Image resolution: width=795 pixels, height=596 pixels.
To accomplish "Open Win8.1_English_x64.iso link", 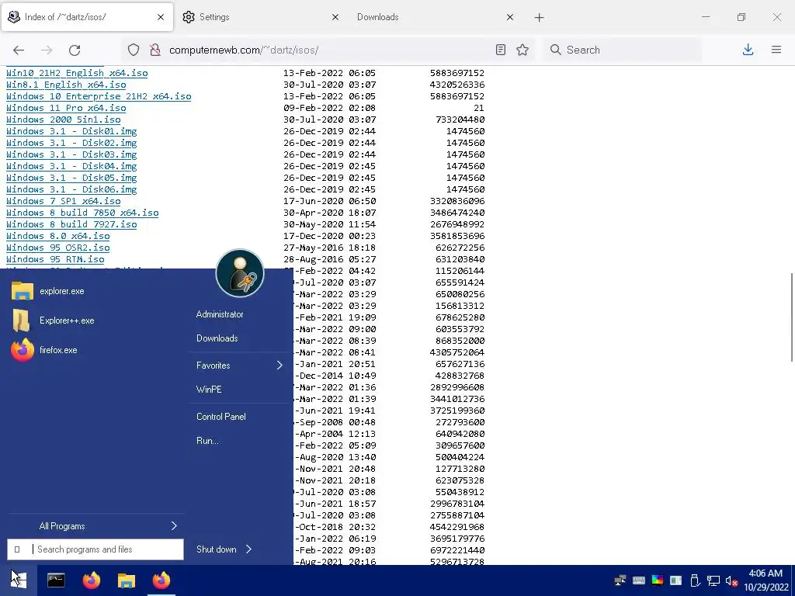I will click(x=66, y=85).
